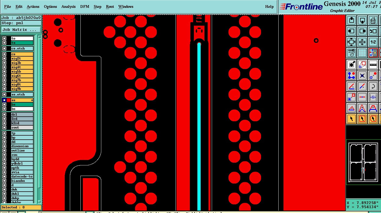The image size is (381, 213).
Task: Toggle the 'ss.etch' layer checkbox
Action: point(4,94)
